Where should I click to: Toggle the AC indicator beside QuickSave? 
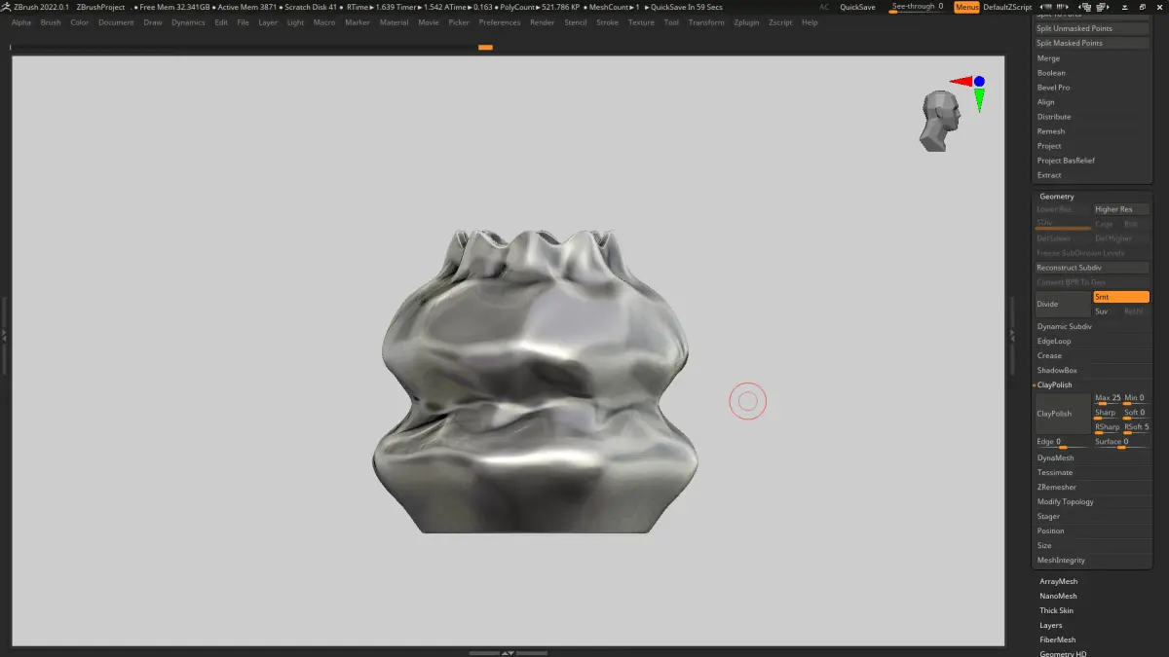click(824, 7)
